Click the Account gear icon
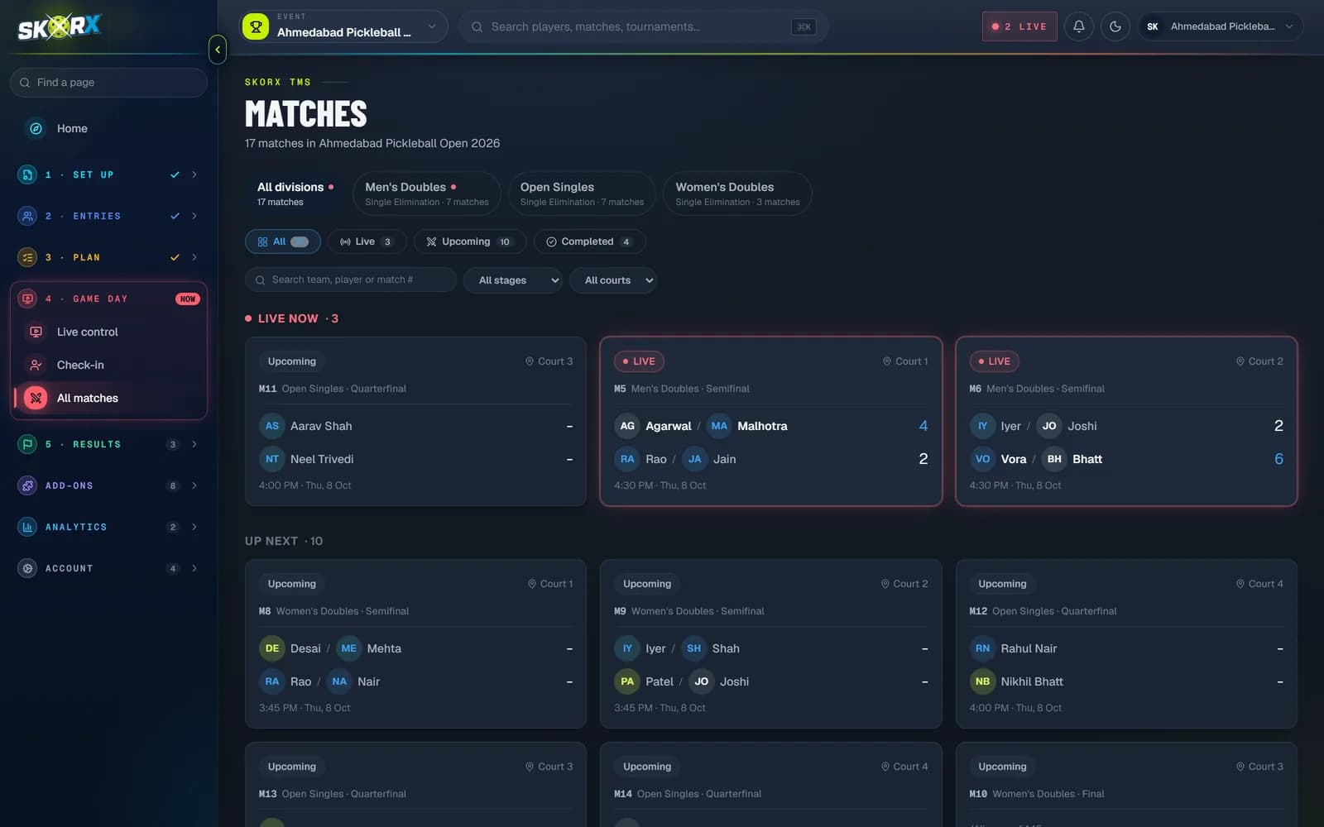The width and height of the screenshot is (1324, 827). (27, 568)
